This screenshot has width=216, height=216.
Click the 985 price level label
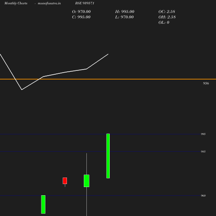[203, 152]
